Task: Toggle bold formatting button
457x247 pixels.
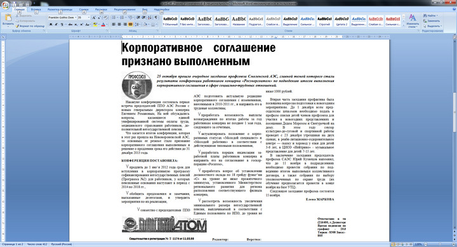Action: [x=51, y=25]
